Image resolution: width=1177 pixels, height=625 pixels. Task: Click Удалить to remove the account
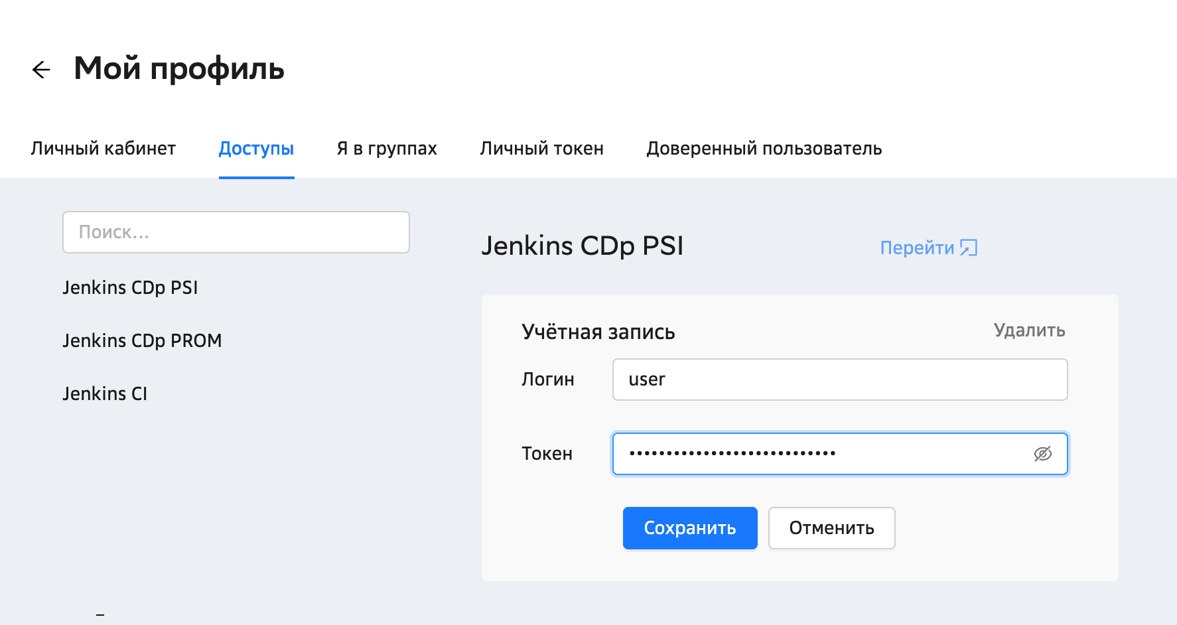tap(1029, 330)
